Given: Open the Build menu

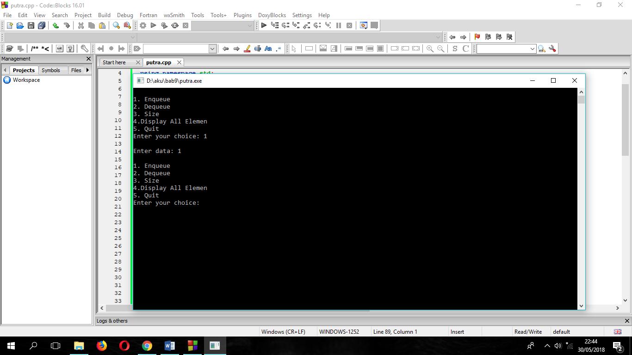Looking at the screenshot, I should pyautogui.click(x=104, y=15).
